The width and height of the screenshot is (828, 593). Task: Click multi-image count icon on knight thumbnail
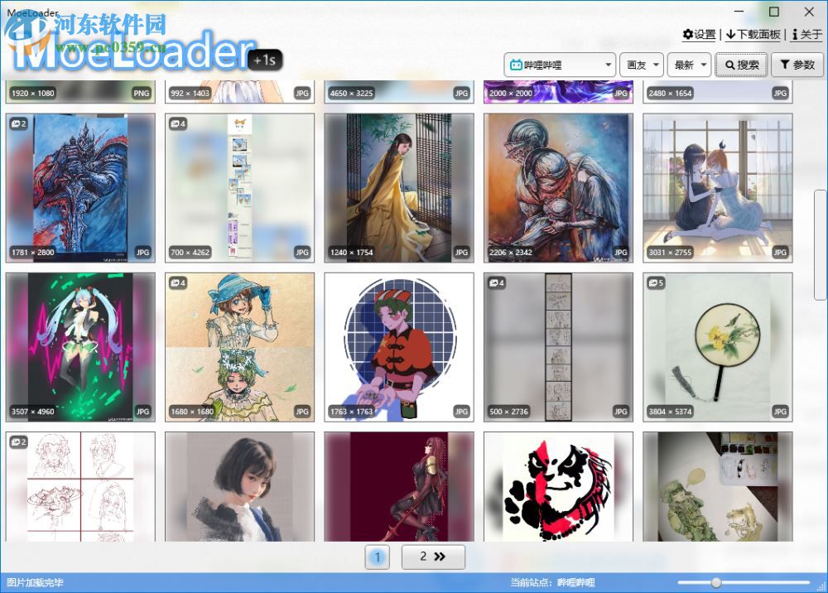point(18,123)
